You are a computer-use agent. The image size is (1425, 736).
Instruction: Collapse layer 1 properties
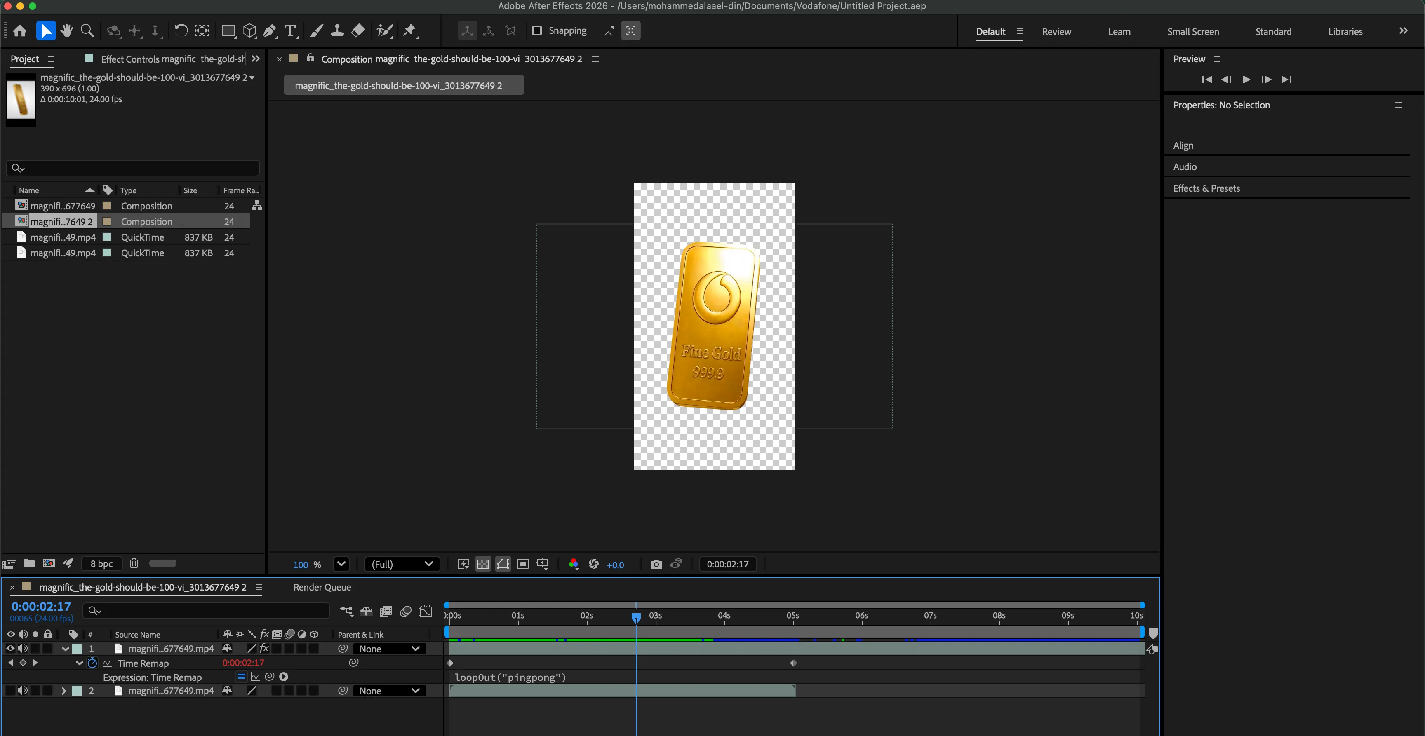[x=65, y=649]
